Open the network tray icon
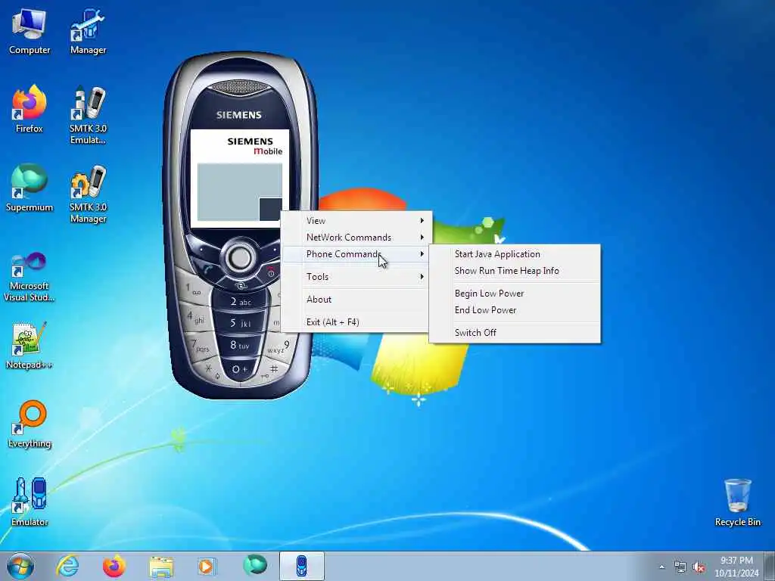Image resolution: width=775 pixels, height=581 pixels. coord(680,567)
